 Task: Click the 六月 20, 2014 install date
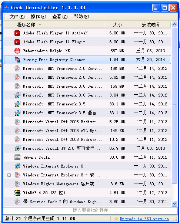[150, 60]
